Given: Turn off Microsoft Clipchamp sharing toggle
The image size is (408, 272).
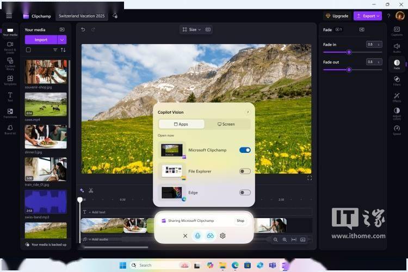Looking at the screenshot, I should coord(245,150).
